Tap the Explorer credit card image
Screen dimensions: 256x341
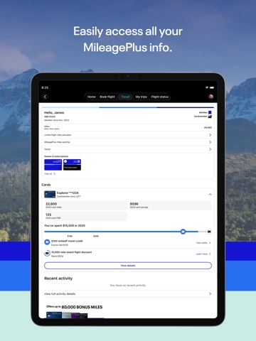coord(50,195)
